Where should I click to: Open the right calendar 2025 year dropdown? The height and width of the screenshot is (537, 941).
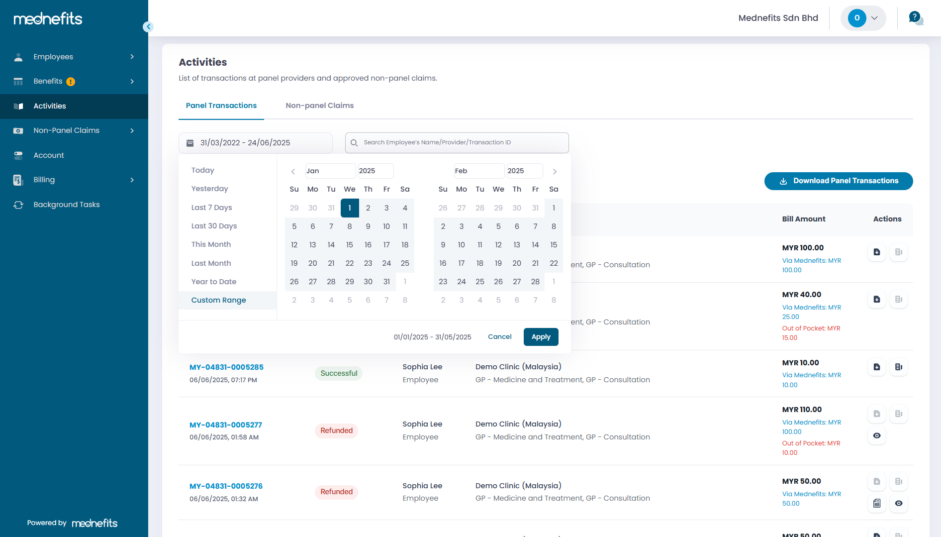point(524,171)
